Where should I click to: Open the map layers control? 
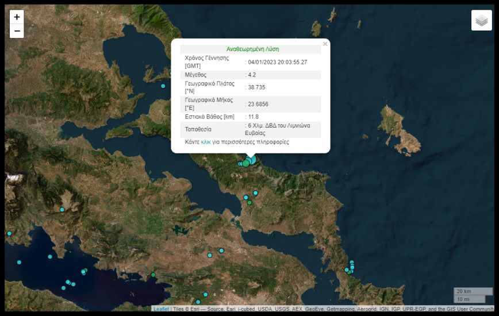481,21
